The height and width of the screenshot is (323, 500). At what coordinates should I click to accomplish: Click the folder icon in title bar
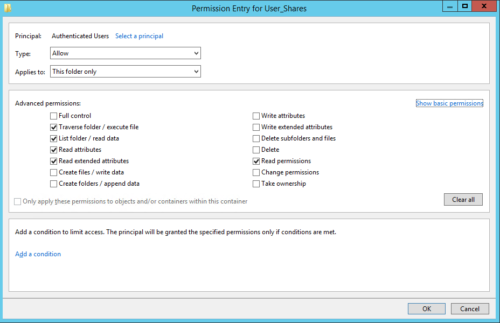[x=8, y=8]
